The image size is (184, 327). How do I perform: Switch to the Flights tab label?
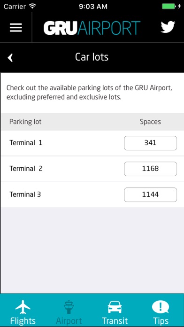click(23, 321)
